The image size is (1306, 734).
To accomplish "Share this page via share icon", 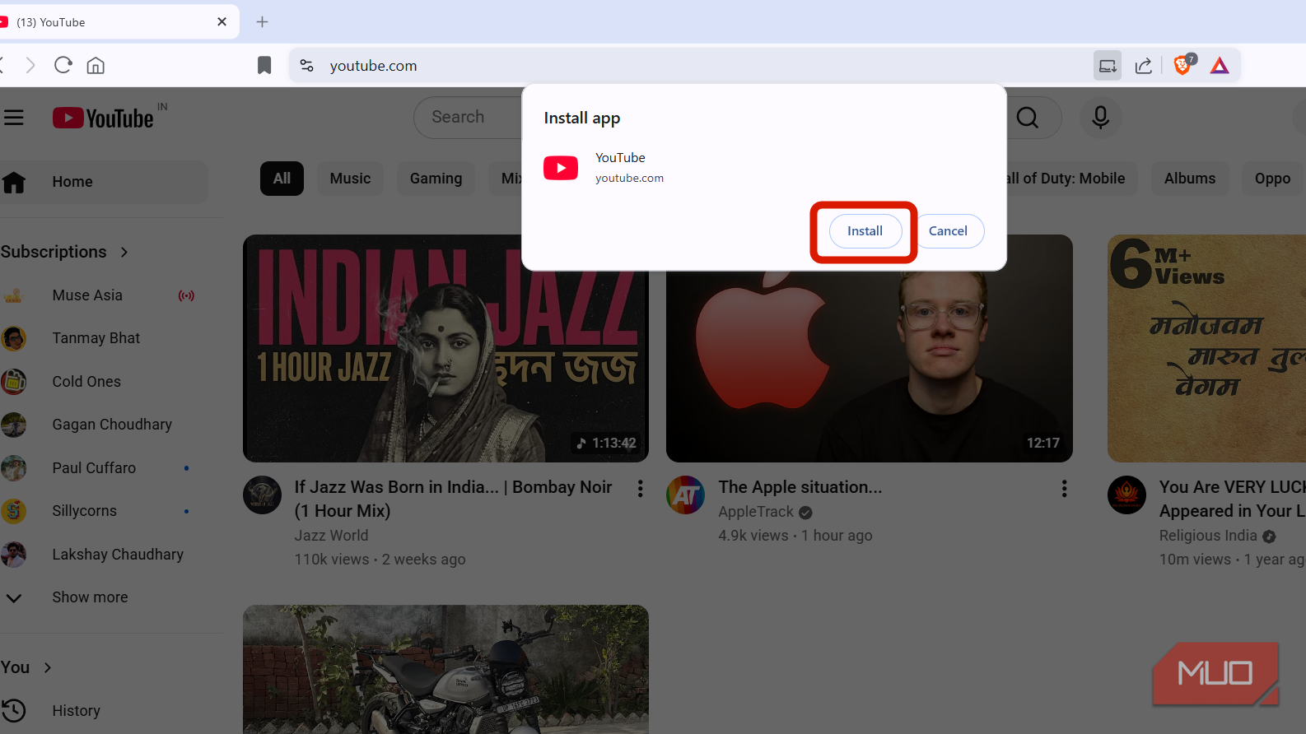I will 1144,66.
